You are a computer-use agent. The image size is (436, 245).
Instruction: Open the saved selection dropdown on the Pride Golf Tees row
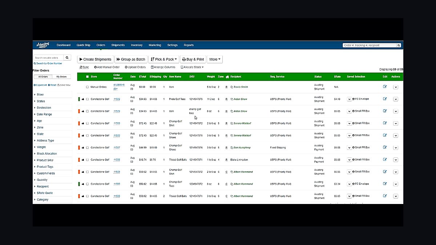click(x=349, y=99)
